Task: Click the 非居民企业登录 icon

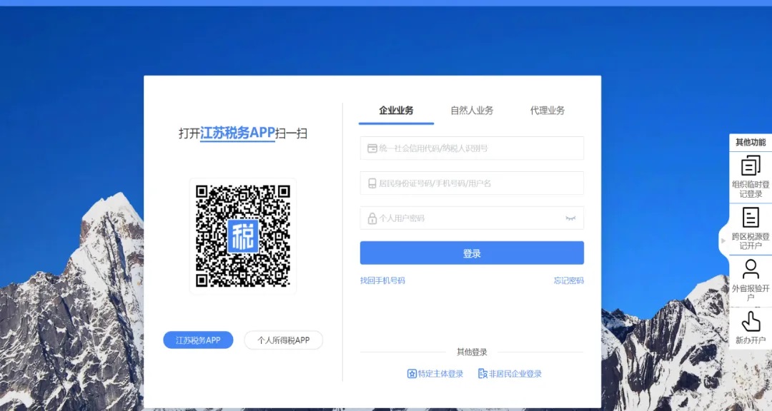Action: 483,374
